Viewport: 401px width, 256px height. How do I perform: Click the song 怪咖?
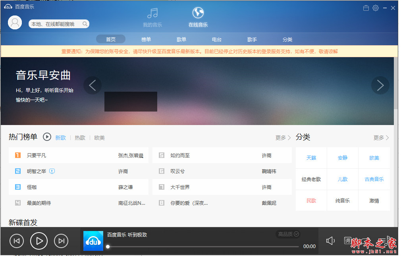(32, 187)
